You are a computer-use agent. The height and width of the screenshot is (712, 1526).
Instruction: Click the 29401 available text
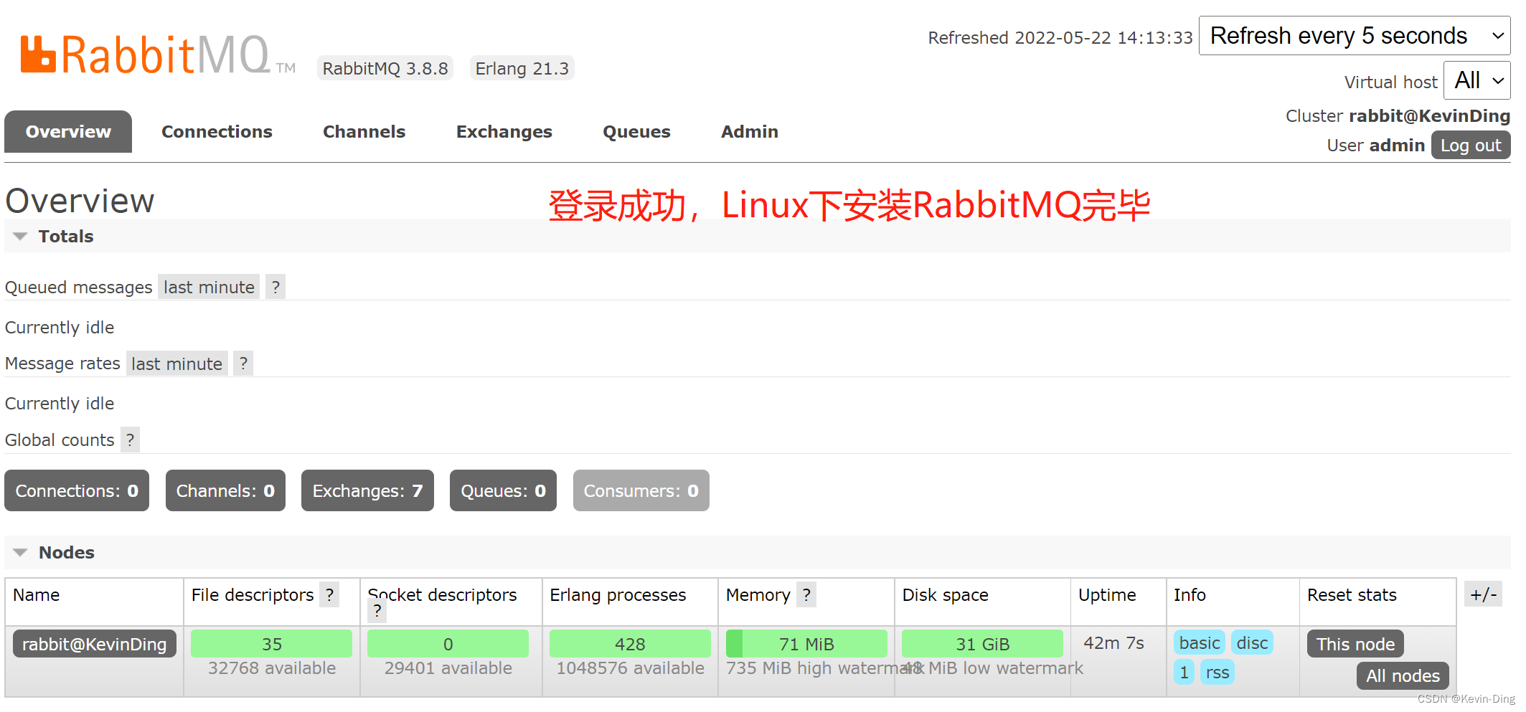point(448,668)
